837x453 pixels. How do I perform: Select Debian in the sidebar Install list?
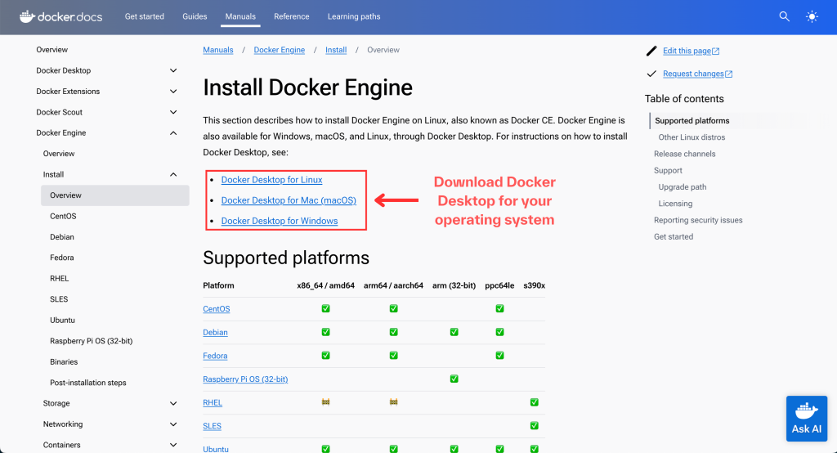tap(62, 236)
